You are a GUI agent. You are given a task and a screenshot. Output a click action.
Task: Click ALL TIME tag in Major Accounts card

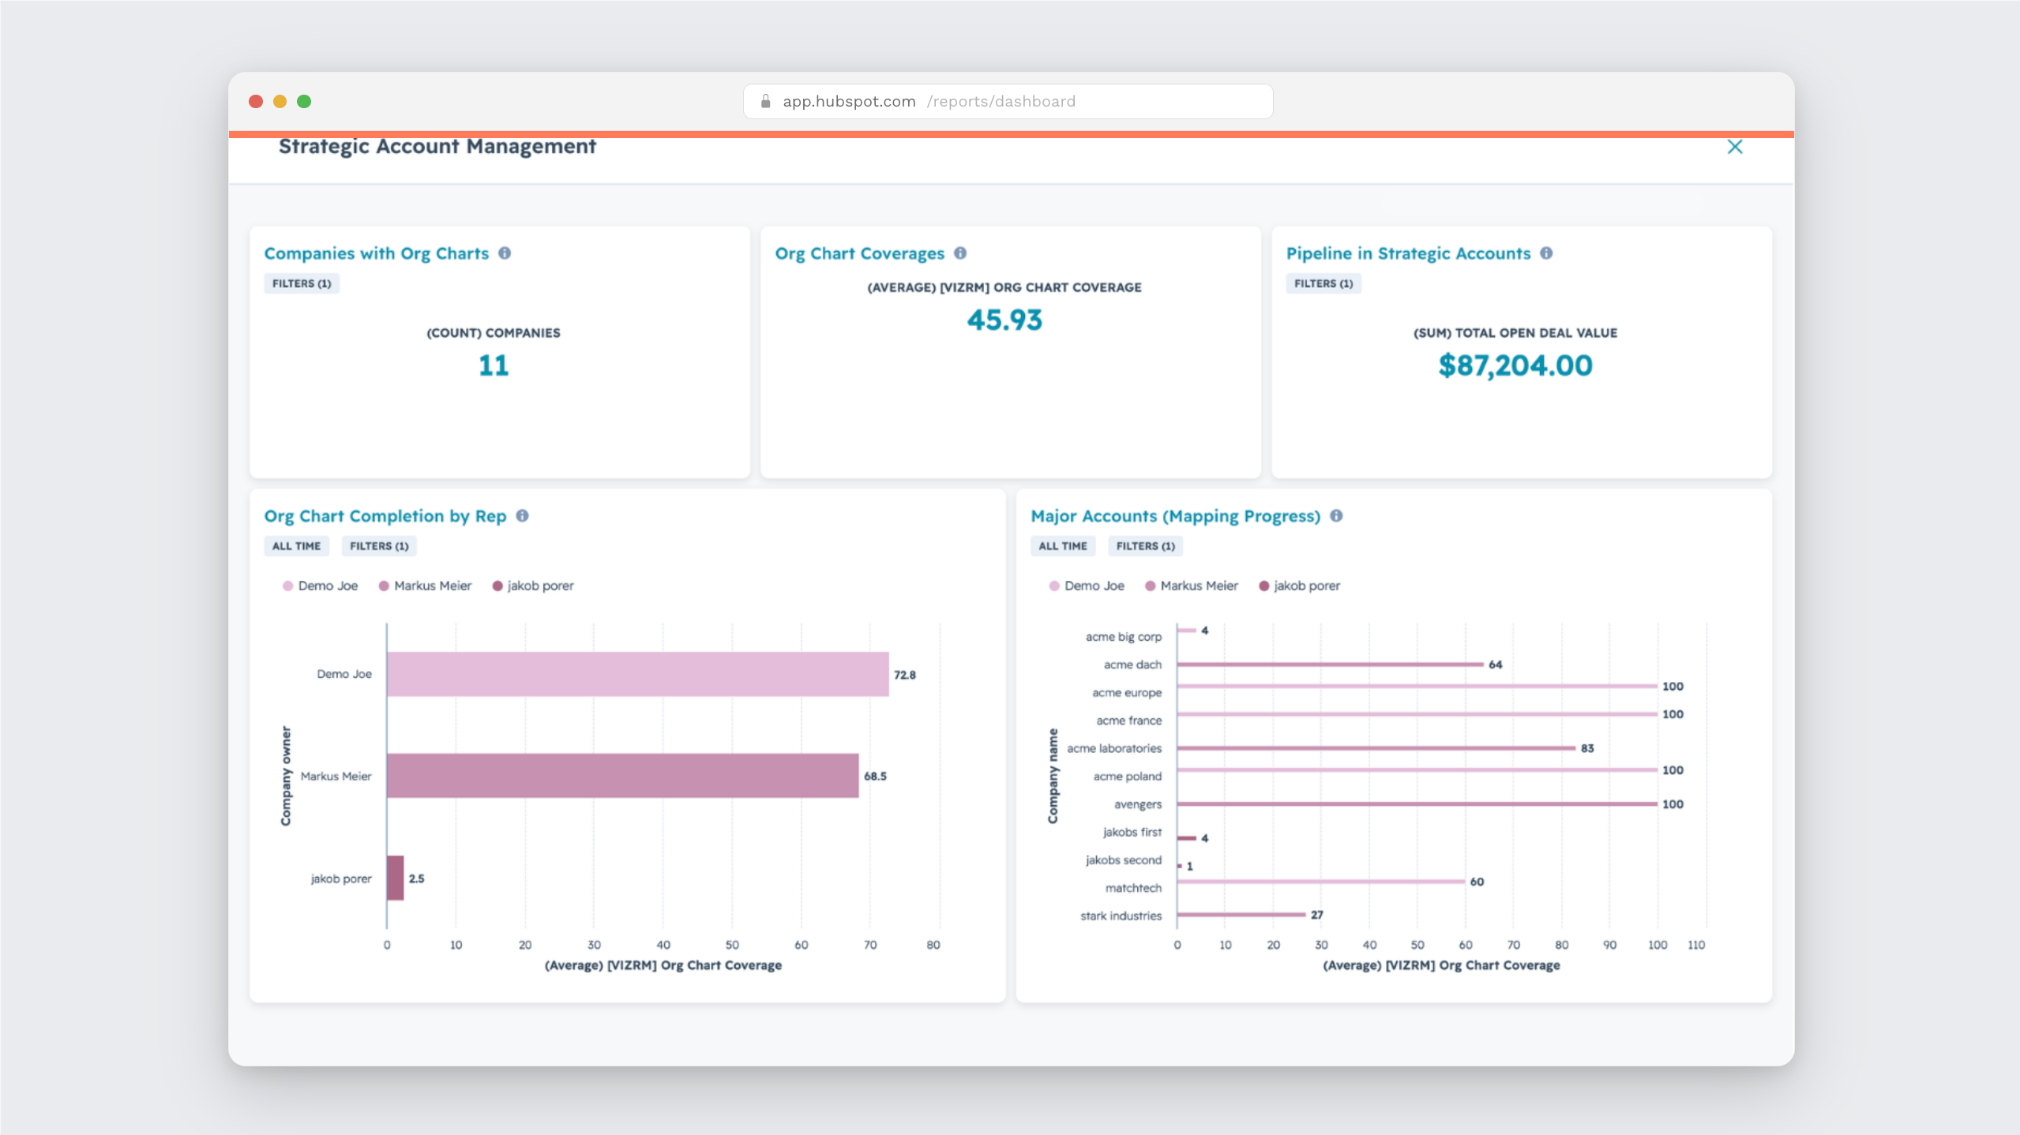[1063, 546]
